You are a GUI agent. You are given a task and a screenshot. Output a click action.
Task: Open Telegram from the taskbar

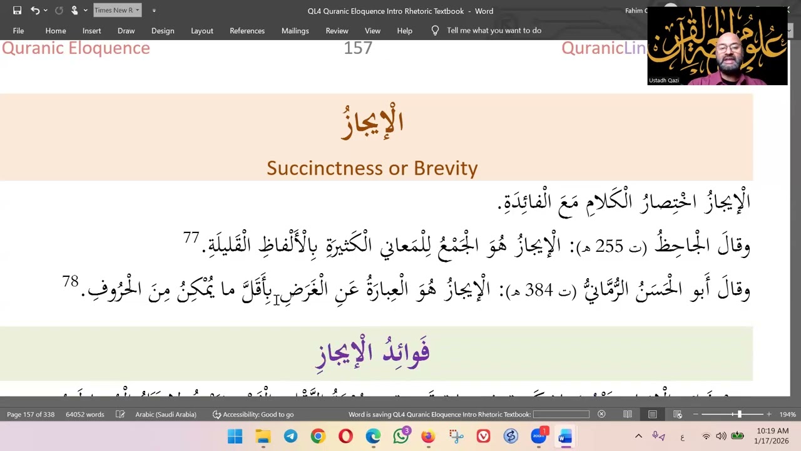click(x=290, y=437)
